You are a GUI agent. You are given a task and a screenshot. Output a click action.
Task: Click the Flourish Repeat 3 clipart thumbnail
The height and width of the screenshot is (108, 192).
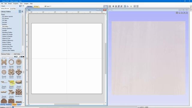pos(19,82)
